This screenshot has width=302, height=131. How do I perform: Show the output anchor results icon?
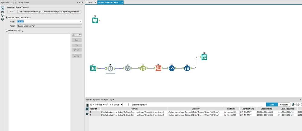pos(87,114)
